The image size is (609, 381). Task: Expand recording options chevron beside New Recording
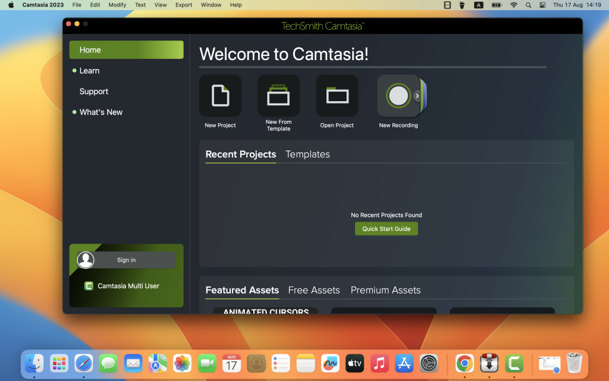tap(417, 96)
